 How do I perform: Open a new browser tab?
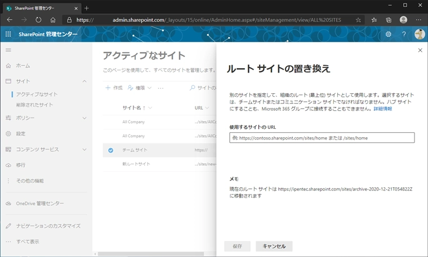(87, 8)
